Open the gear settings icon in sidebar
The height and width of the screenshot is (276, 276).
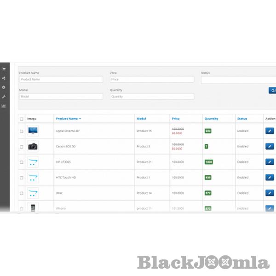(4, 87)
